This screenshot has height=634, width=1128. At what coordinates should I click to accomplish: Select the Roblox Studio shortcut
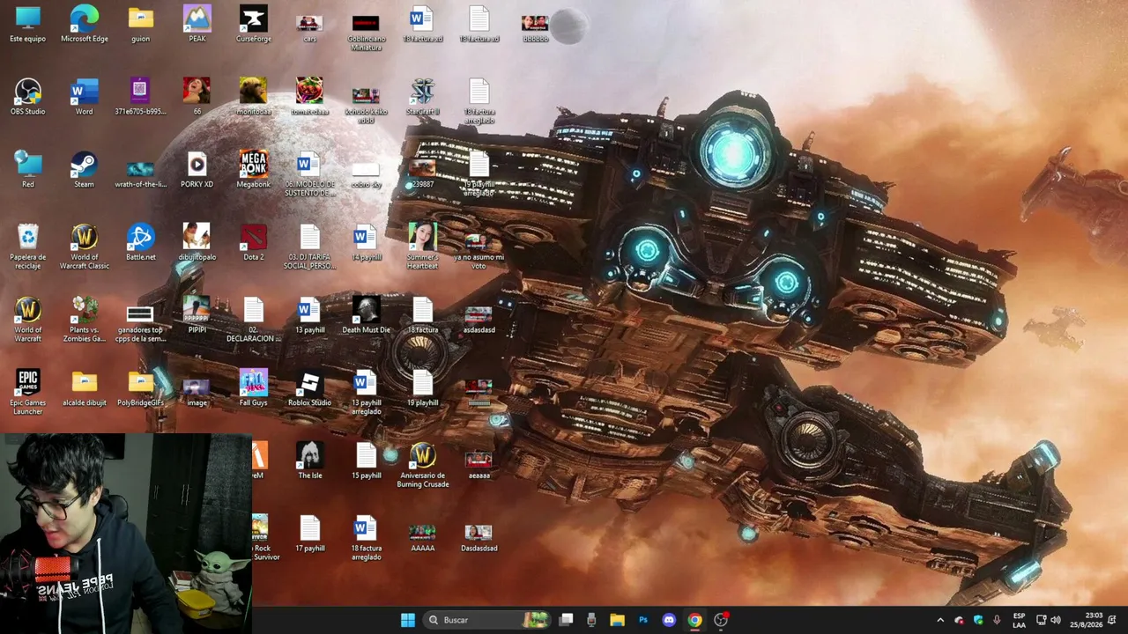[309, 387]
